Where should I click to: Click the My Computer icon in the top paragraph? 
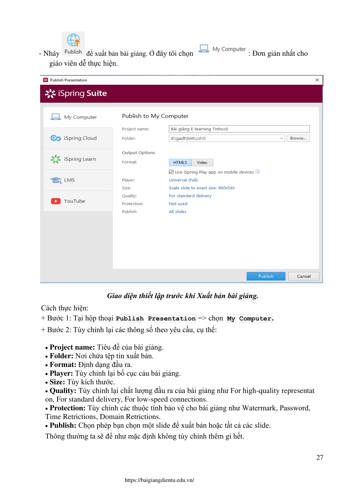(204, 49)
